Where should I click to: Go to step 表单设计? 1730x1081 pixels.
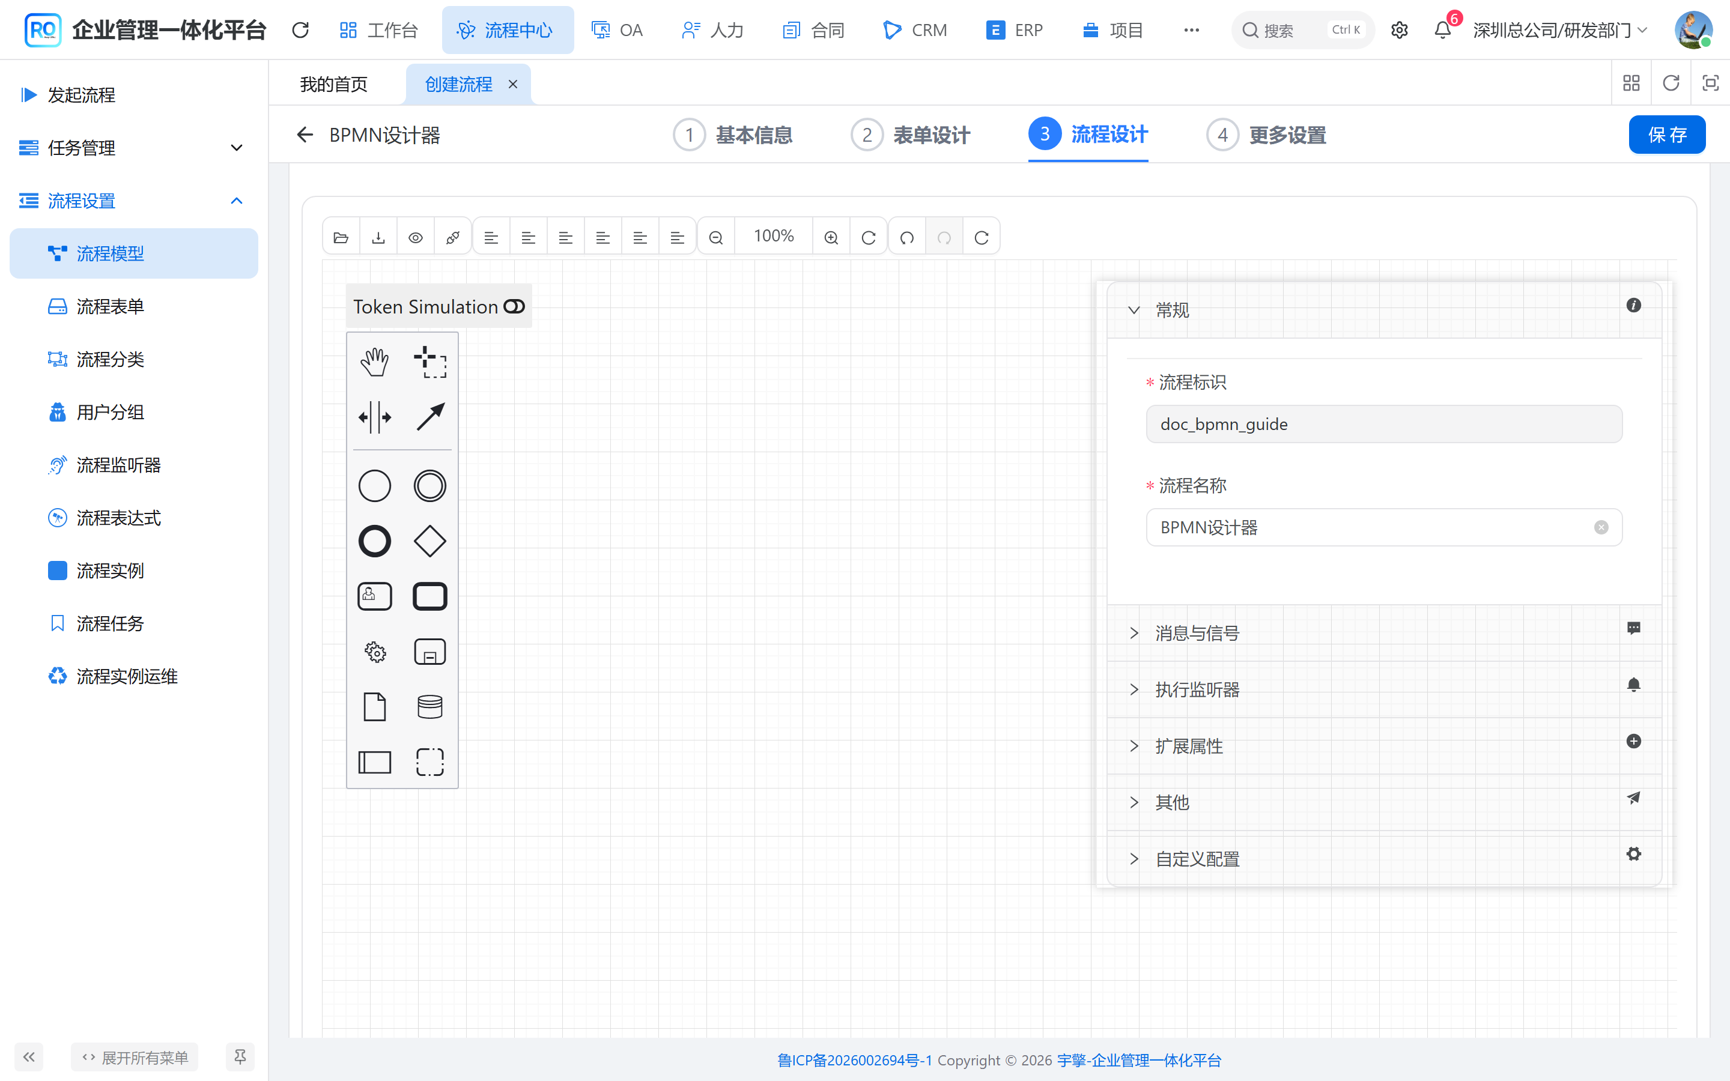point(910,135)
